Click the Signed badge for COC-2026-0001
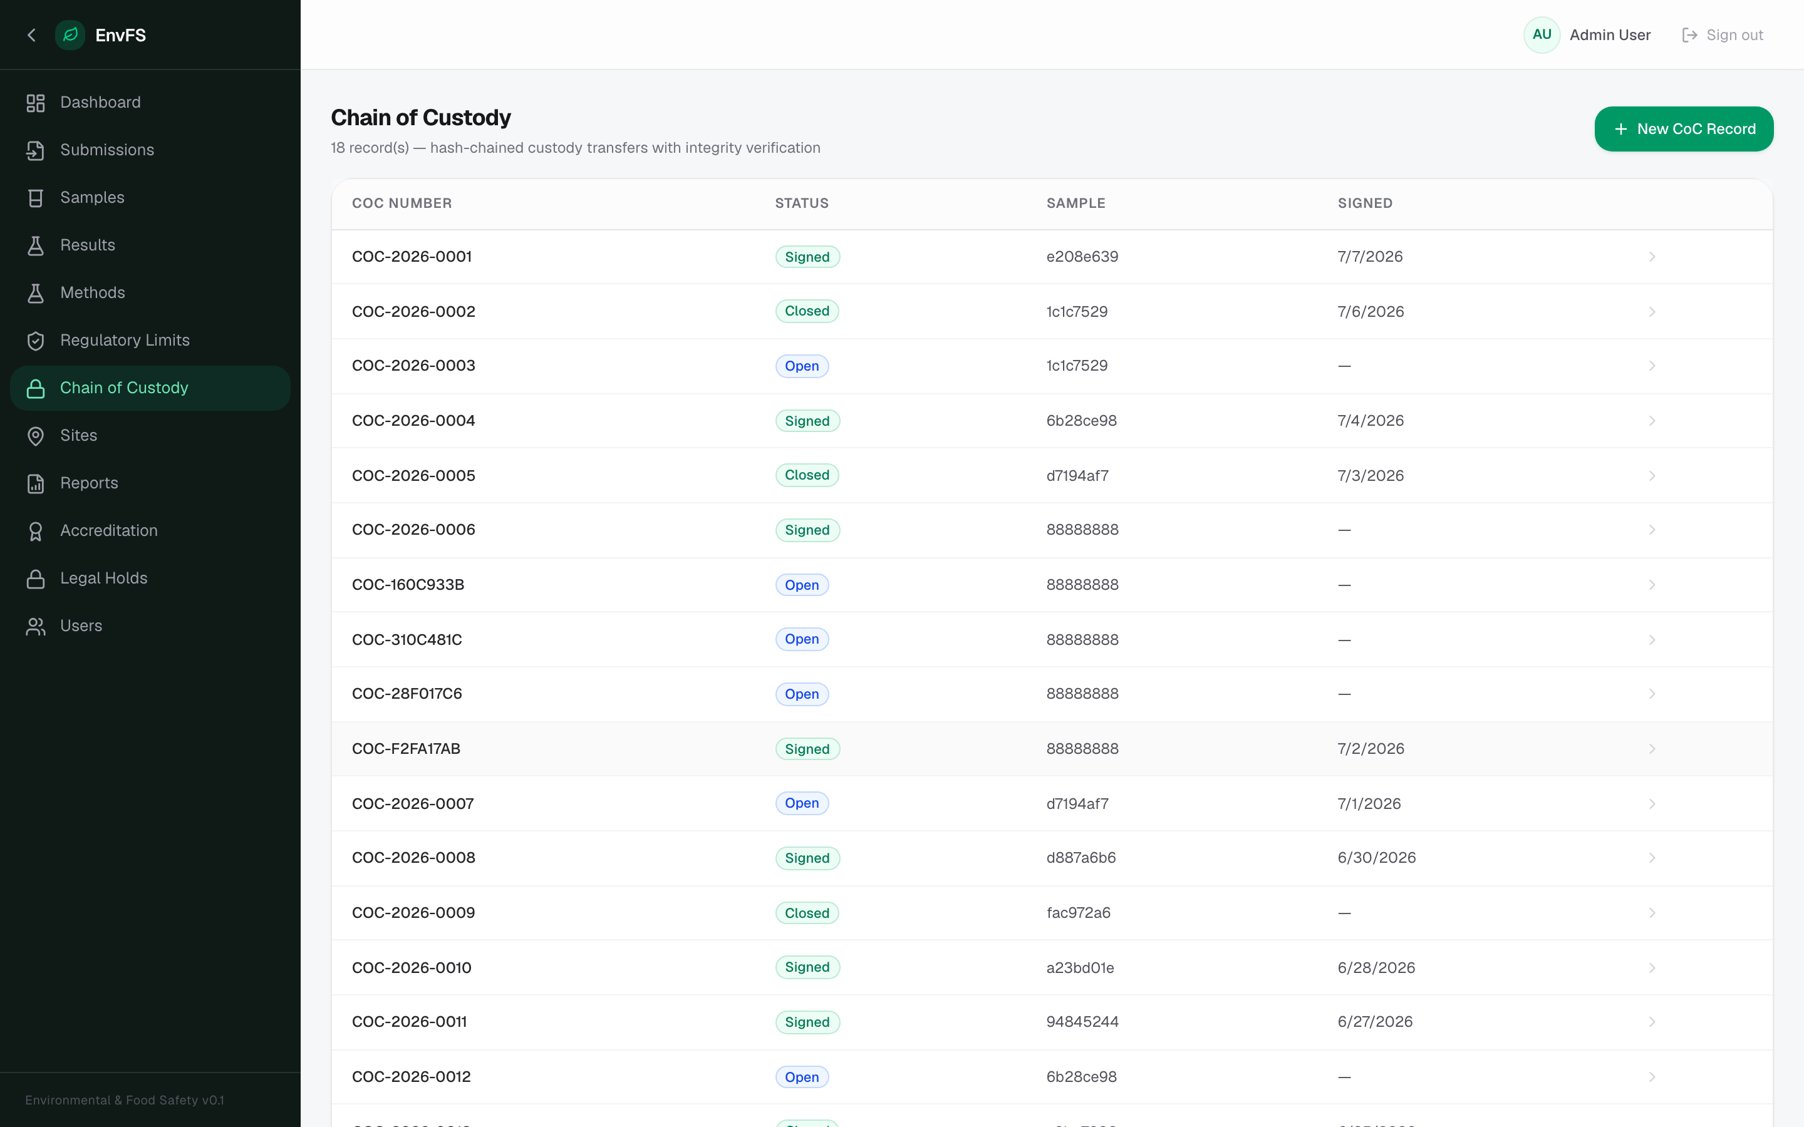The height and width of the screenshot is (1127, 1804). pos(807,257)
